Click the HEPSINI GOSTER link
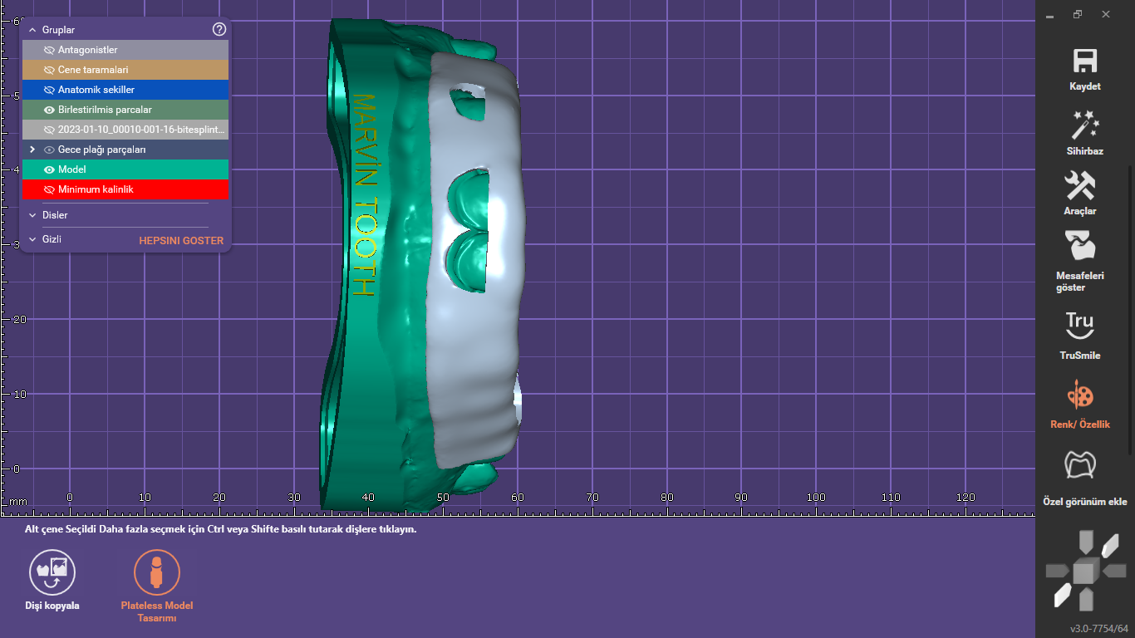Viewport: 1135px width, 638px height. click(x=181, y=241)
